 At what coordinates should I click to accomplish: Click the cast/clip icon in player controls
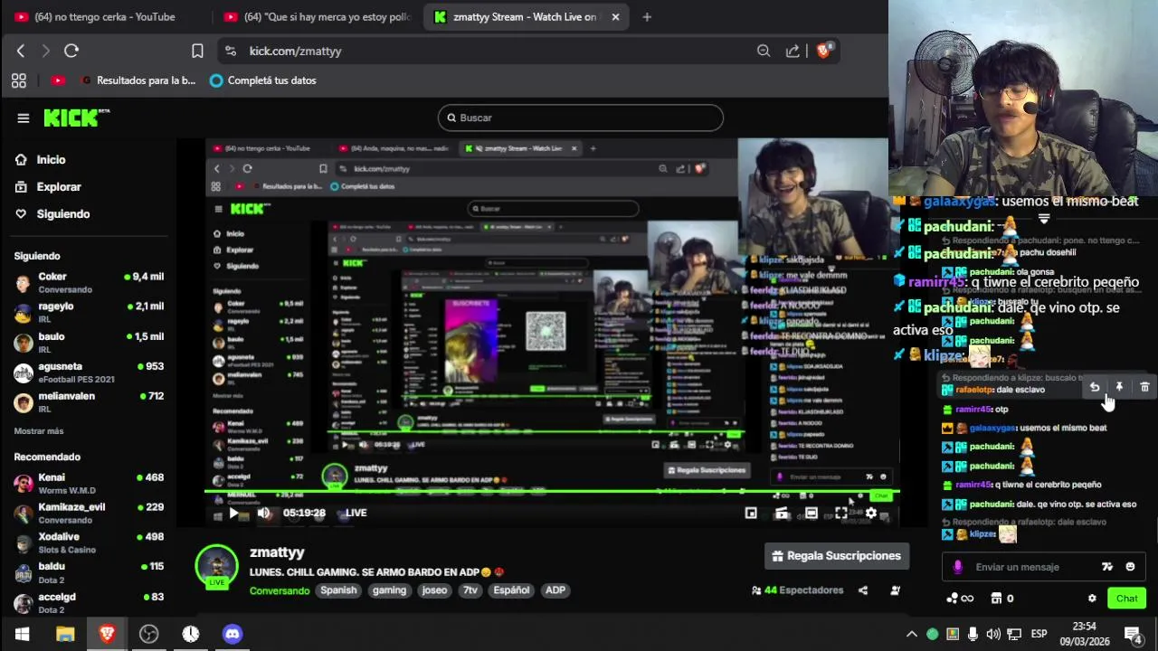click(782, 513)
